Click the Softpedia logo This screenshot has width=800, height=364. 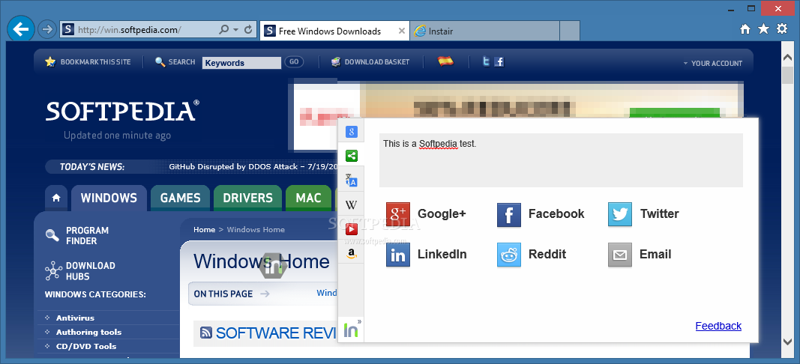pos(122,111)
